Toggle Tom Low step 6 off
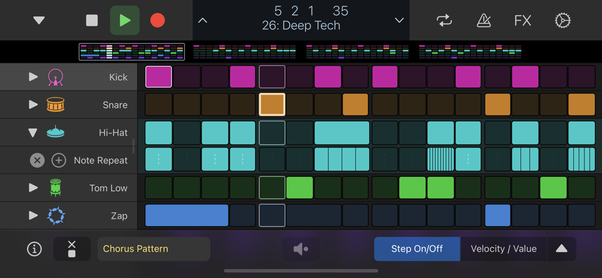Screen dimensions: 602x278 tap(300, 187)
